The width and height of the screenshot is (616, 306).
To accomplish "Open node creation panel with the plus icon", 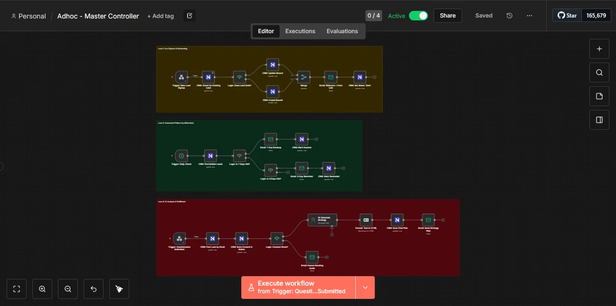I will [599, 49].
